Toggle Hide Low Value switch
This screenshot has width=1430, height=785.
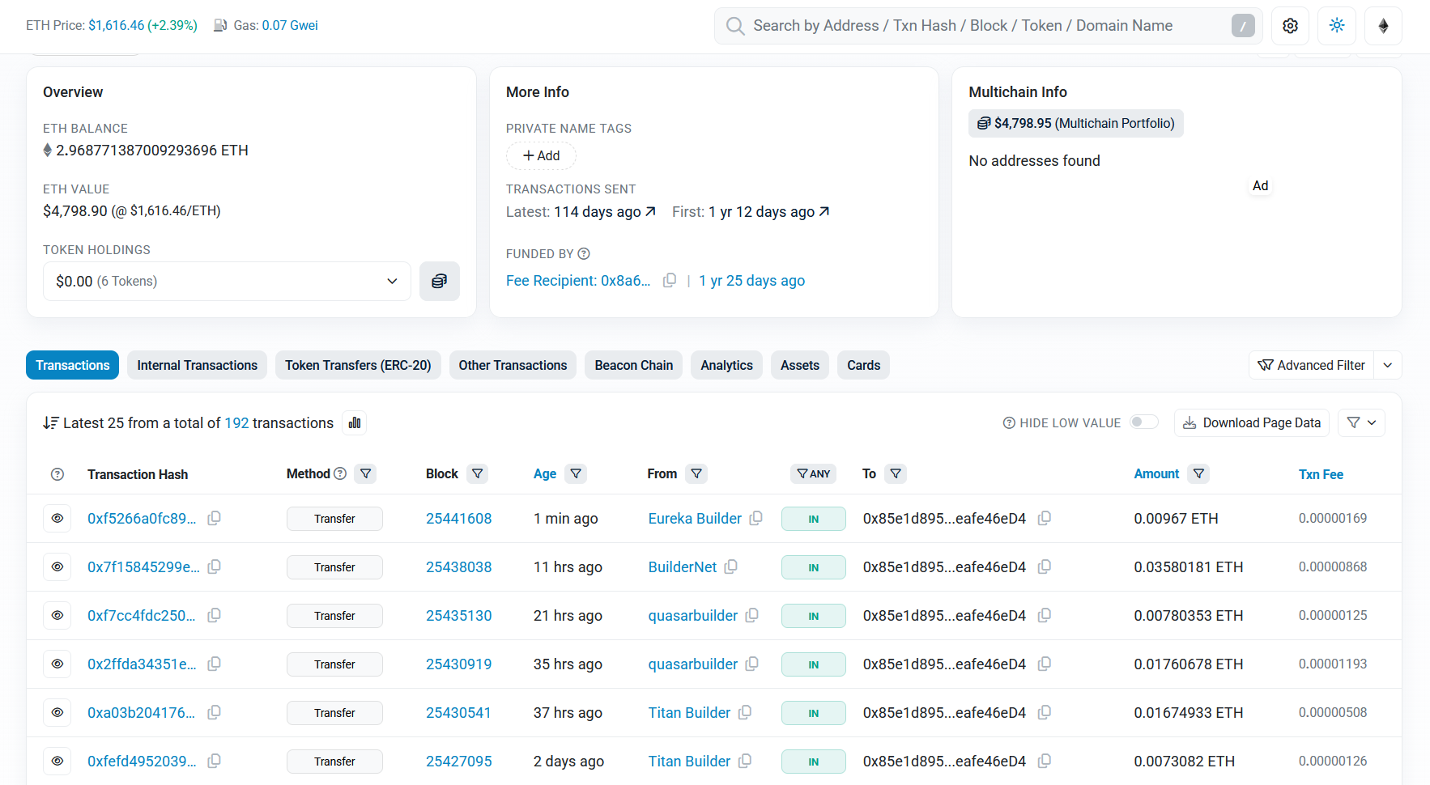(1144, 422)
